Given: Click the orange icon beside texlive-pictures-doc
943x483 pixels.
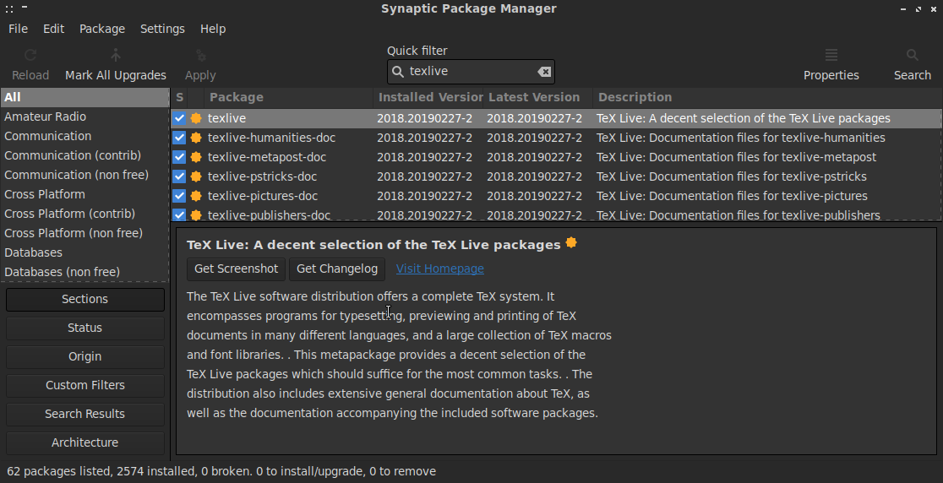Looking at the screenshot, I should (x=195, y=196).
